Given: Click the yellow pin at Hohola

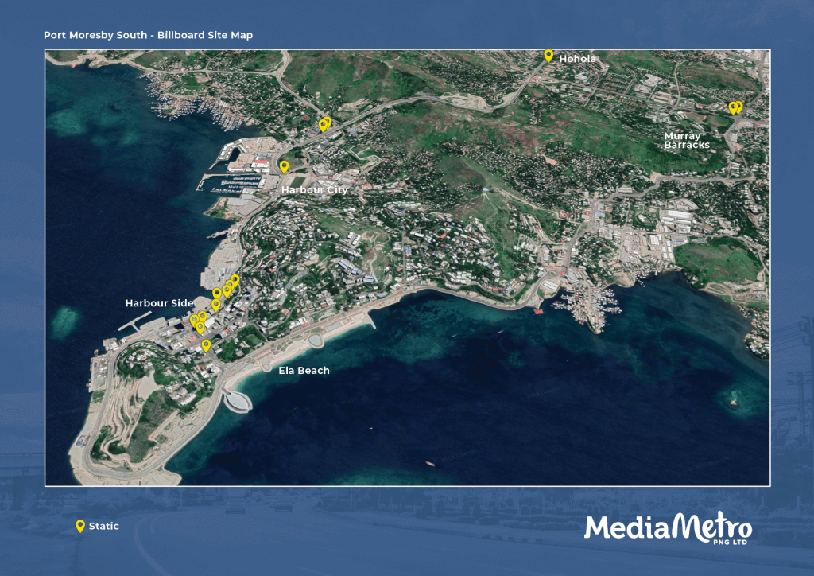Looking at the screenshot, I should click(548, 55).
